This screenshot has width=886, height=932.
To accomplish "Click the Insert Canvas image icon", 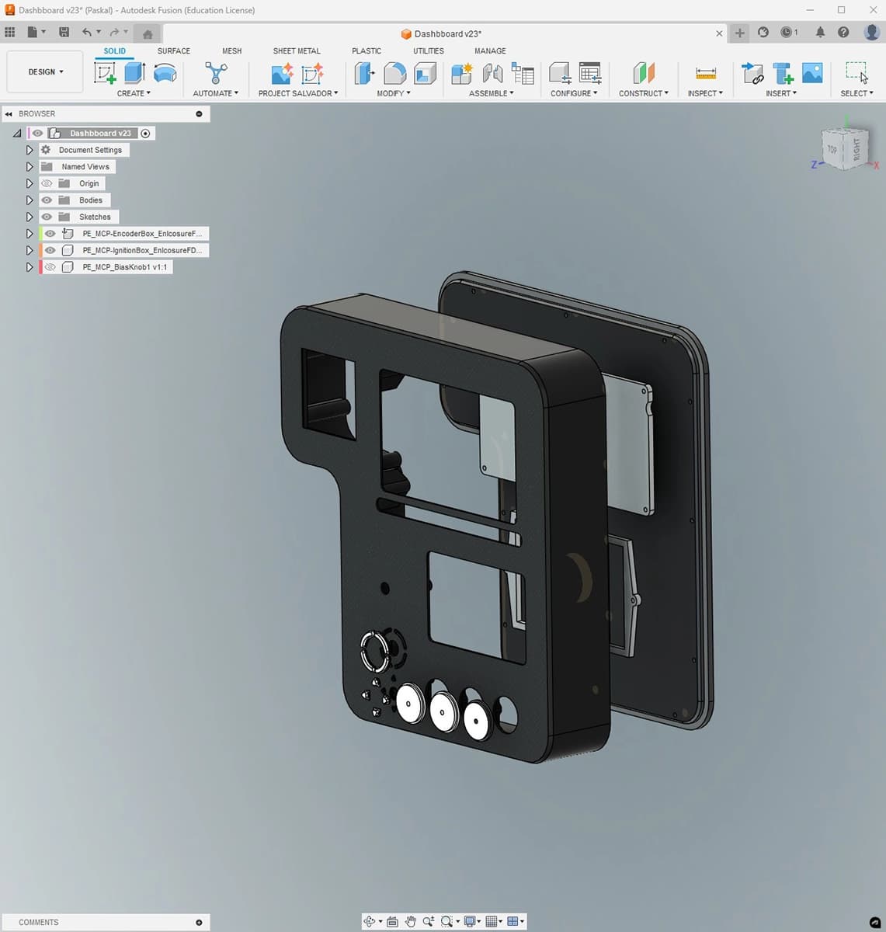I will coord(811,73).
